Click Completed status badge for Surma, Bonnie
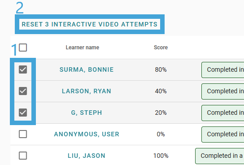 pos(222,70)
